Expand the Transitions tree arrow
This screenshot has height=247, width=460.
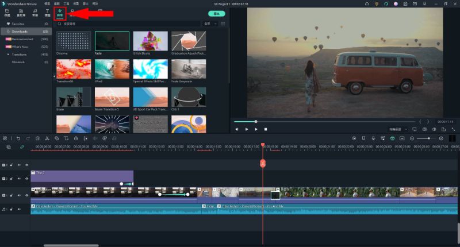[8, 55]
